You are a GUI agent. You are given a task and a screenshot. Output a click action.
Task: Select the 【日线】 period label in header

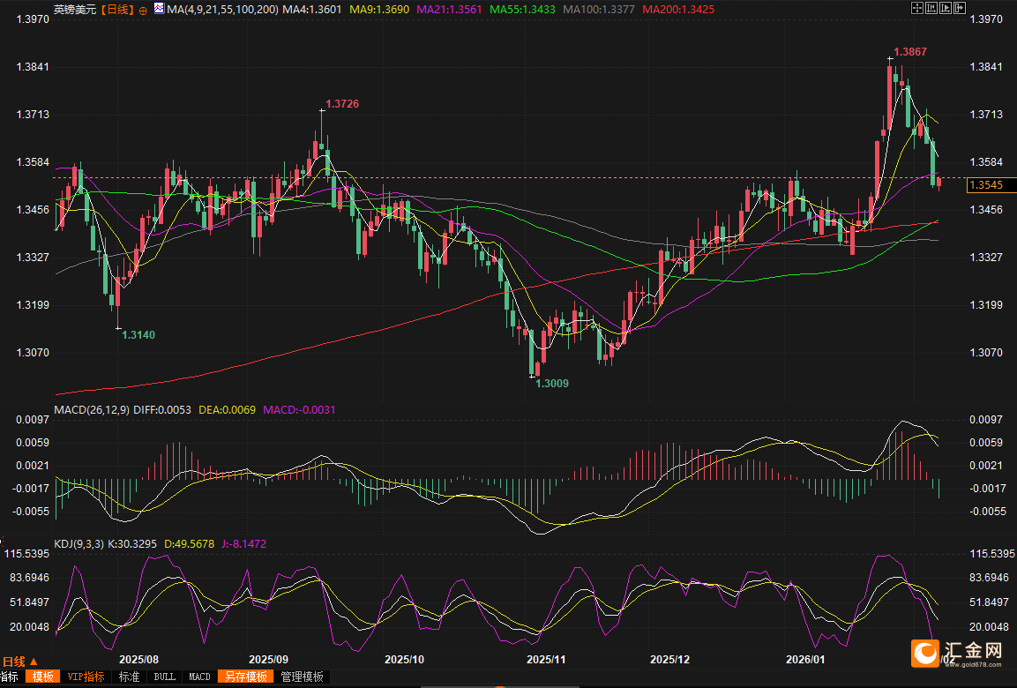coord(116,10)
